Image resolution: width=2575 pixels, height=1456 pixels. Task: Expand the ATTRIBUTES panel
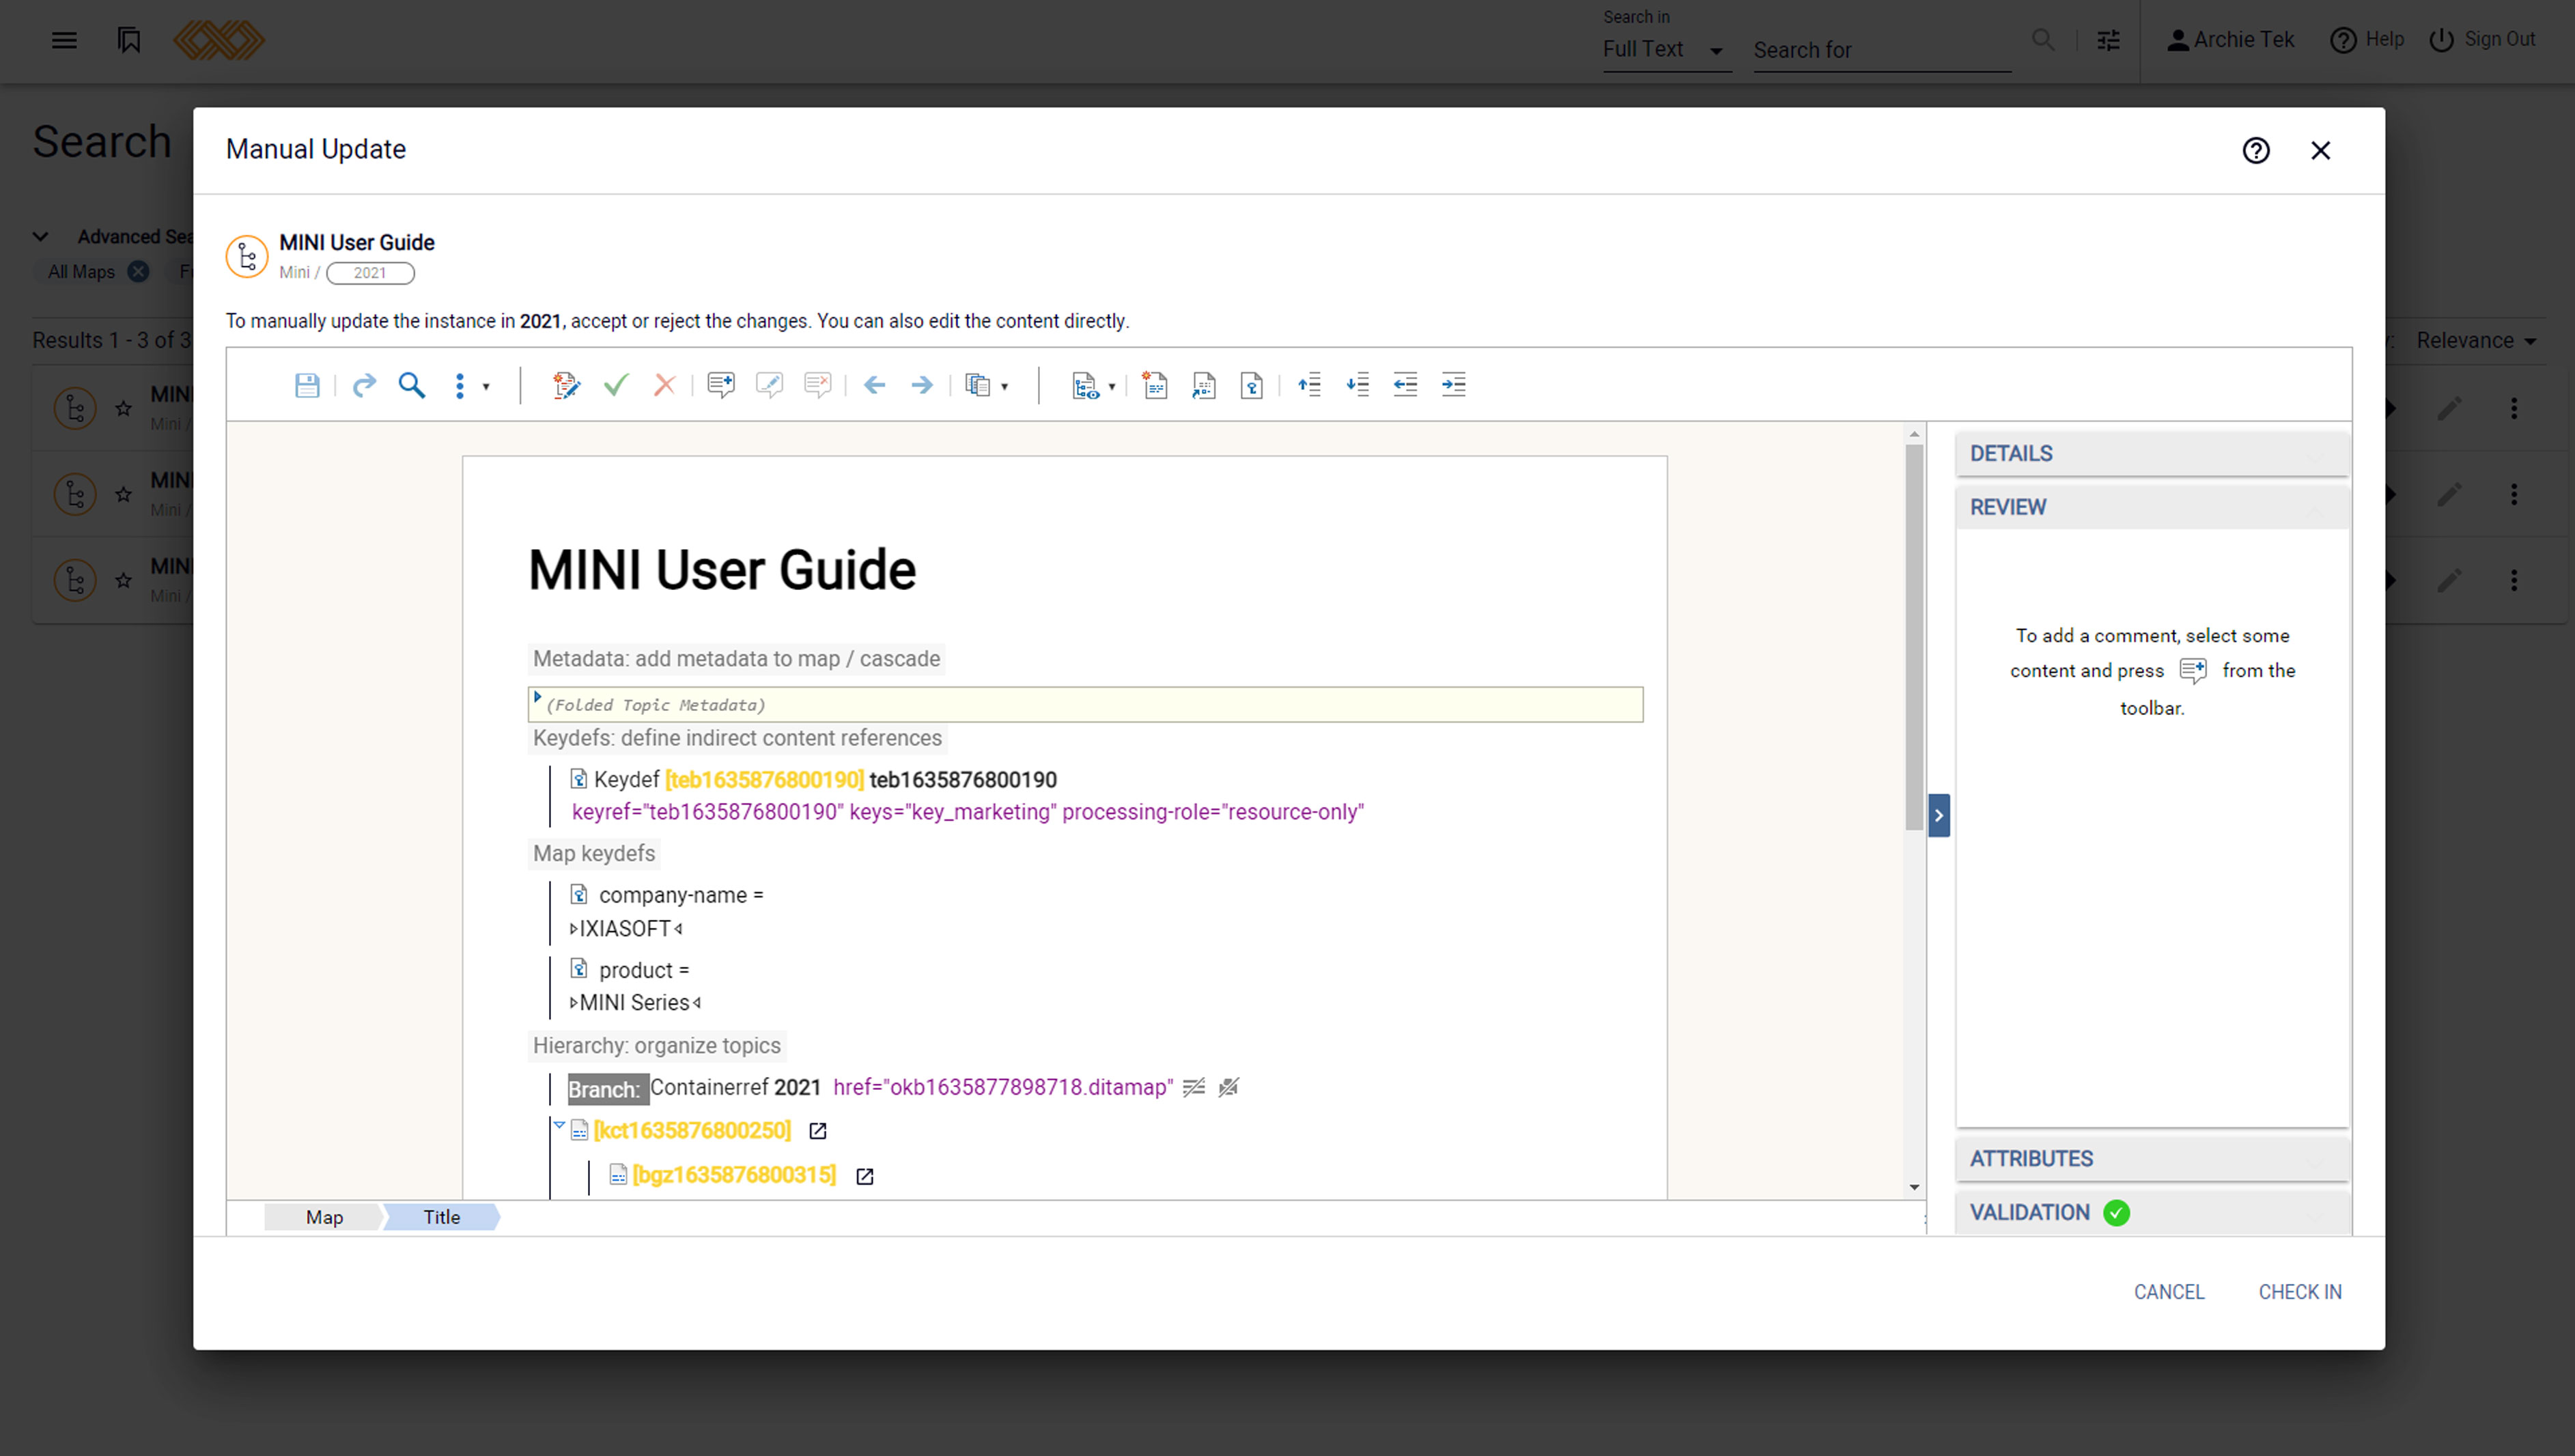[x=2151, y=1159]
